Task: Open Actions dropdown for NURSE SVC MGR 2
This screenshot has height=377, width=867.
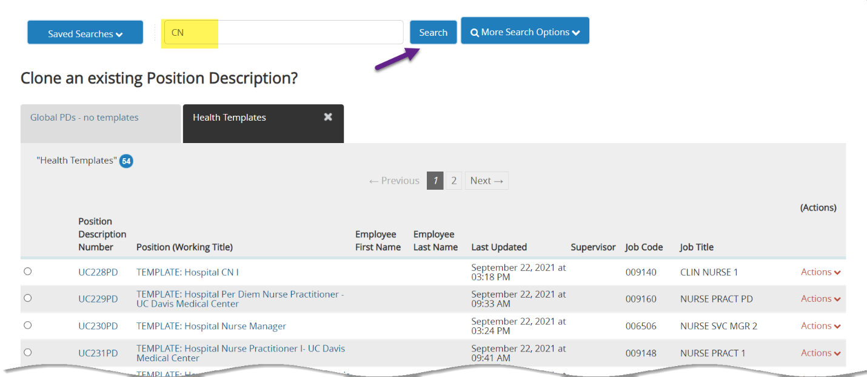Action: point(820,326)
